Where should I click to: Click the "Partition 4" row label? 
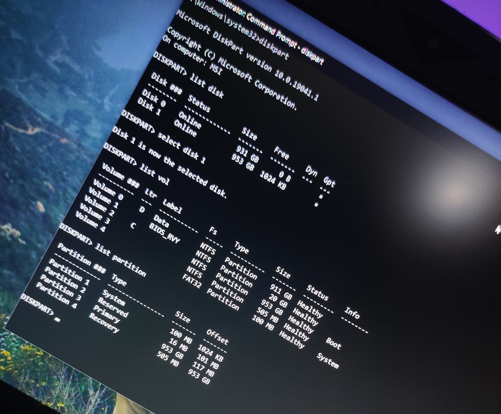(56, 295)
